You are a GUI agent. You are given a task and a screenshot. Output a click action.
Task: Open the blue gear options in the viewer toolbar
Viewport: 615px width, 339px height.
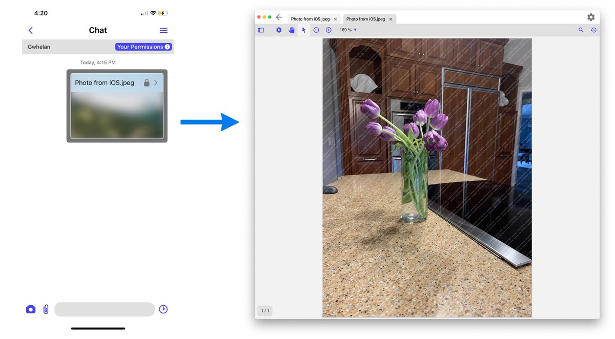tap(279, 30)
